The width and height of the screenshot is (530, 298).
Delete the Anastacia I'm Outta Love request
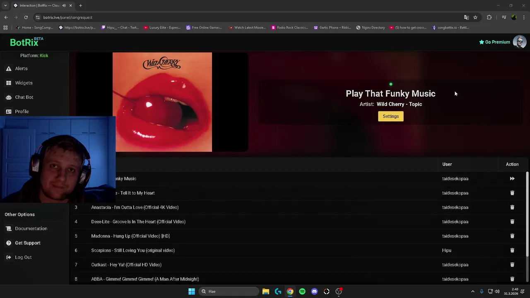pyautogui.click(x=512, y=207)
